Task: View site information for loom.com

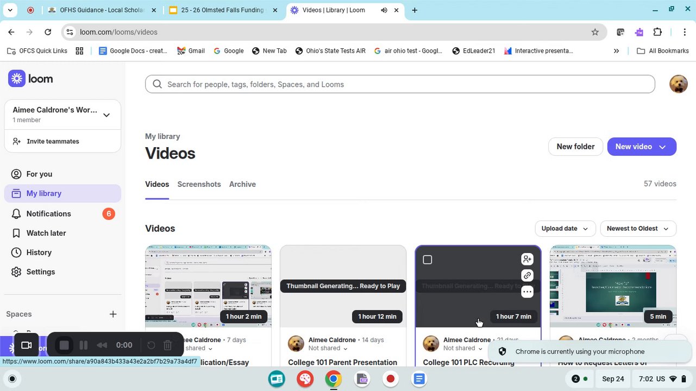Action: [x=70, y=32]
